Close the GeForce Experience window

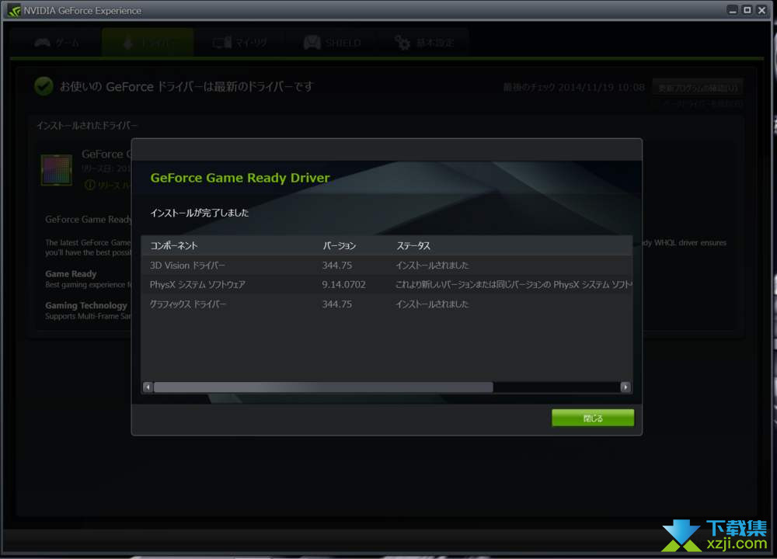pos(761,10)
